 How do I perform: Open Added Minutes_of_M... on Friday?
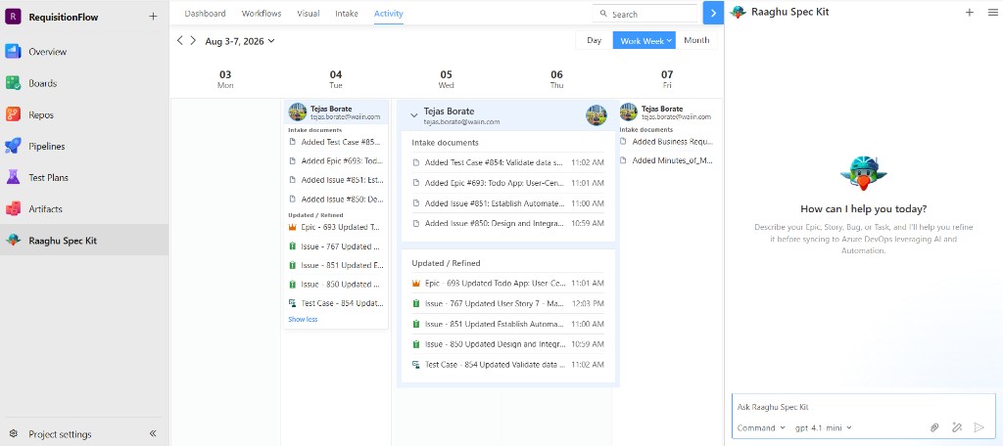coord(666,161)
